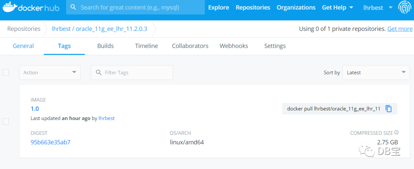The height and width of the screenshot is (169, 414).
Task: Open the Timeline tab
Action: [x=146, y=46]
